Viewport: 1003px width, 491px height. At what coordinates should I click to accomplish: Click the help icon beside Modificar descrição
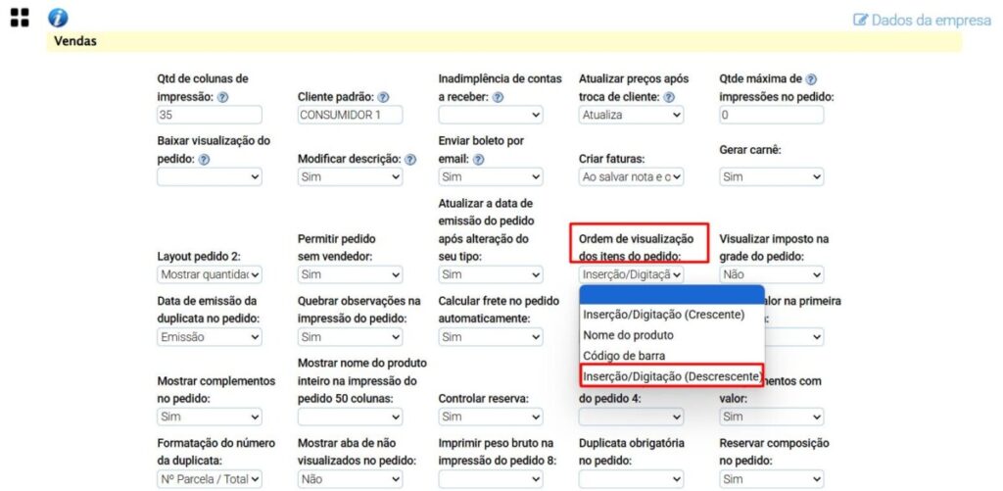pos(410,160)
